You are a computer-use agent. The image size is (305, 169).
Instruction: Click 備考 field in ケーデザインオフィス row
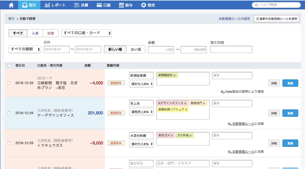tap(232, 103)
